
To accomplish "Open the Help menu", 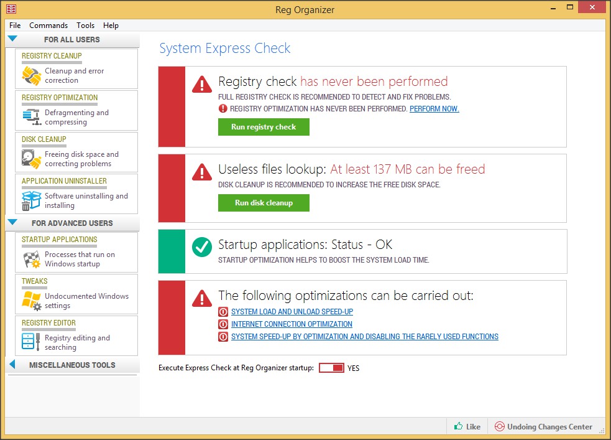I will point(111,26).
